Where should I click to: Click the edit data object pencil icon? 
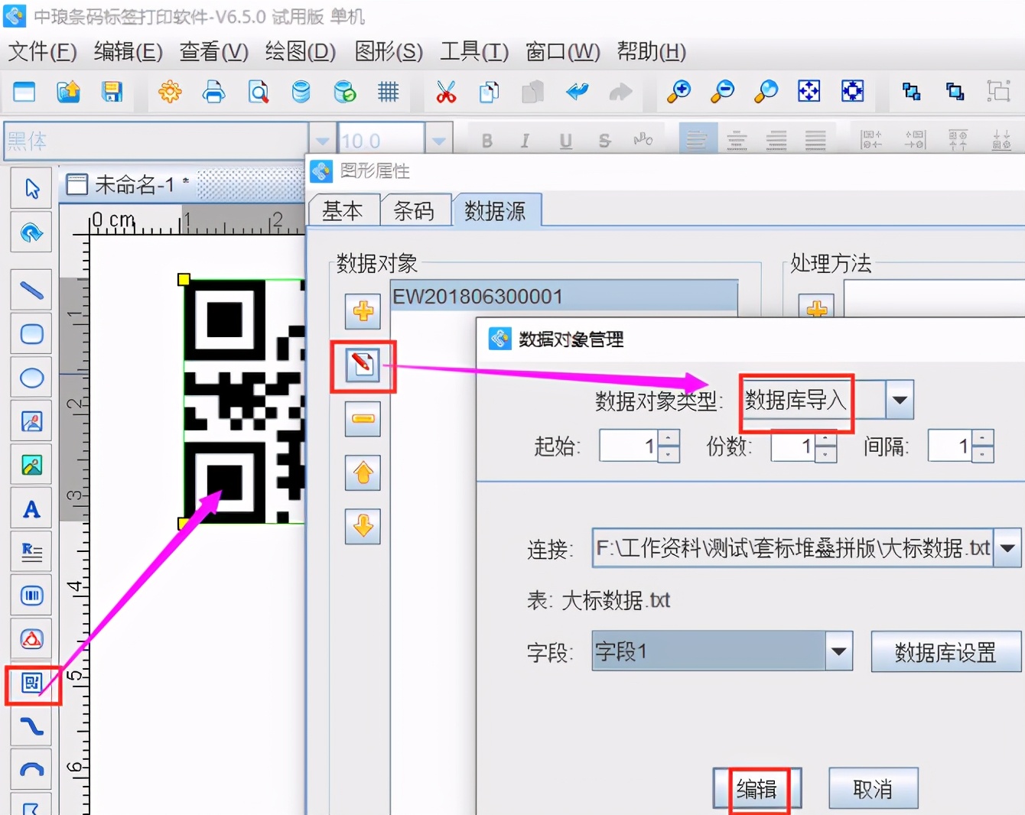pos(363,365)
